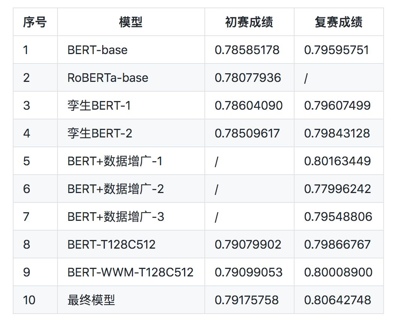Select the RoBERTa-base model cell
The image size is (393, 320).
[x=108, y=78]
